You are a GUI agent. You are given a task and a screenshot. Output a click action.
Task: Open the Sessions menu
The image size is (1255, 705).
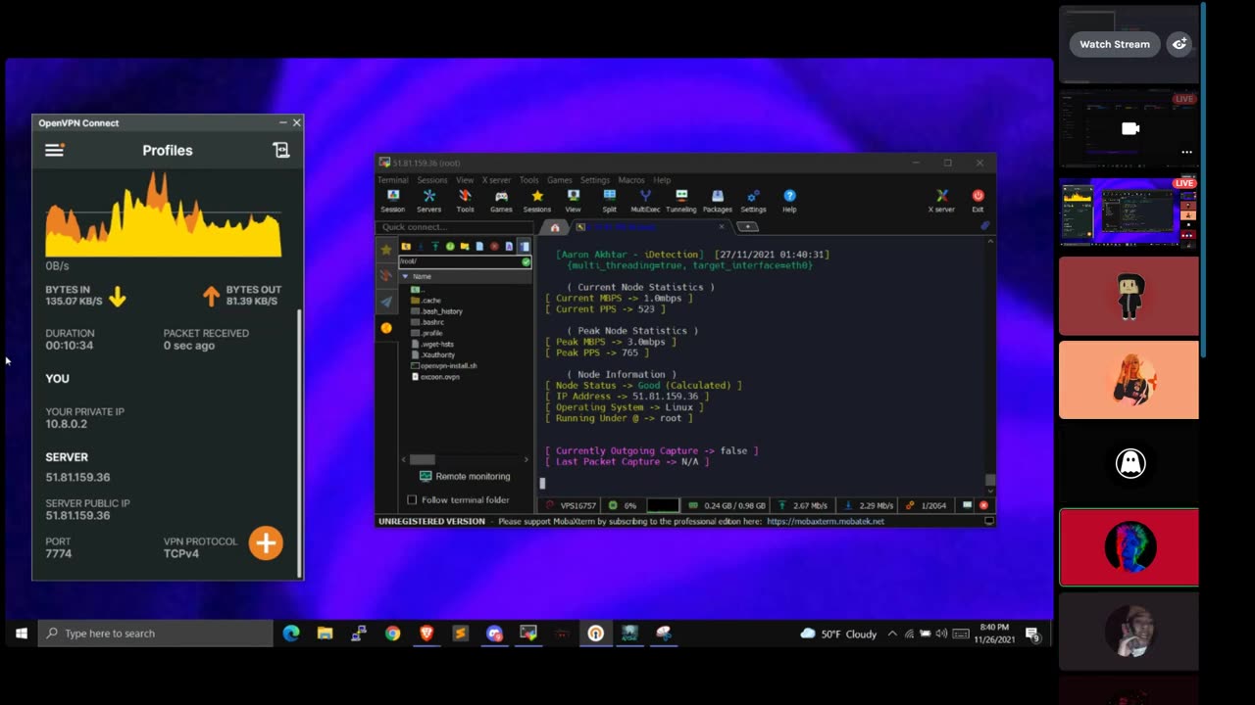431,180
